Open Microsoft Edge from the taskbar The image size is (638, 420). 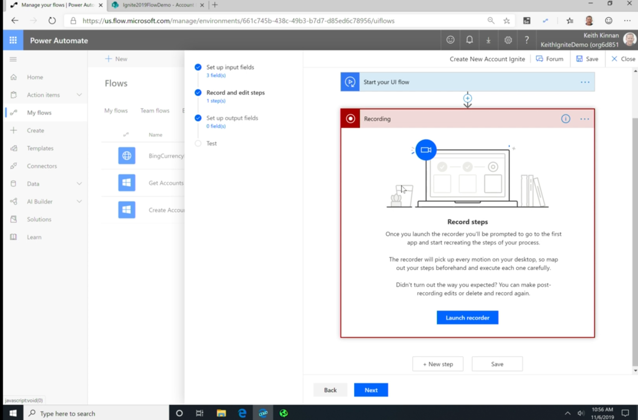click(242, 413)
